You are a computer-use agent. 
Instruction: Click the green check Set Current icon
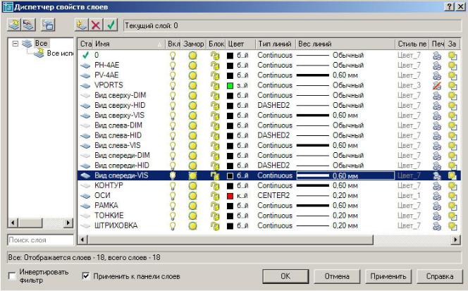coord(111,25)
